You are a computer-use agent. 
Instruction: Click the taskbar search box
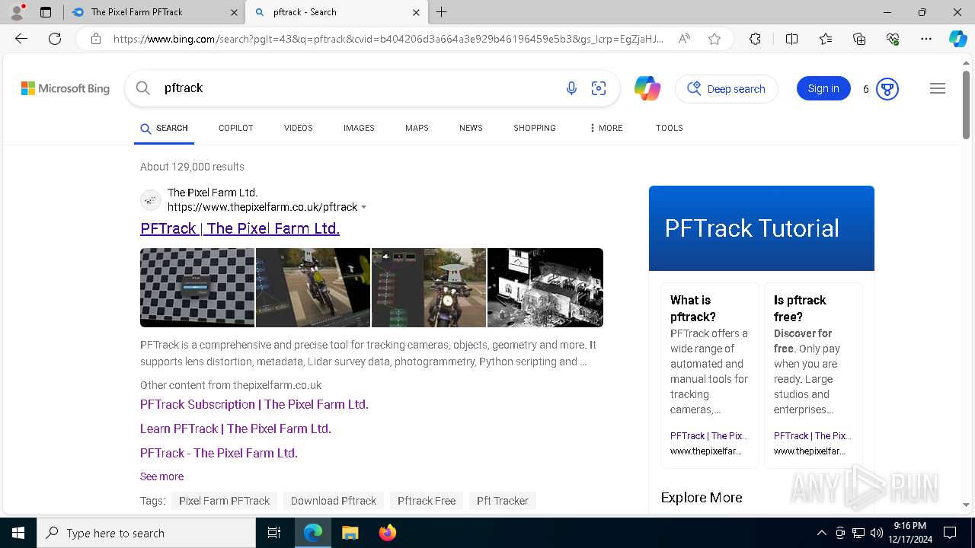click(x=146, y=533)
